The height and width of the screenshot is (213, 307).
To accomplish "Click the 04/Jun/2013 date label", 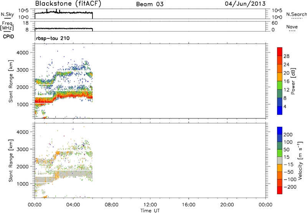I will click(245, 4).
